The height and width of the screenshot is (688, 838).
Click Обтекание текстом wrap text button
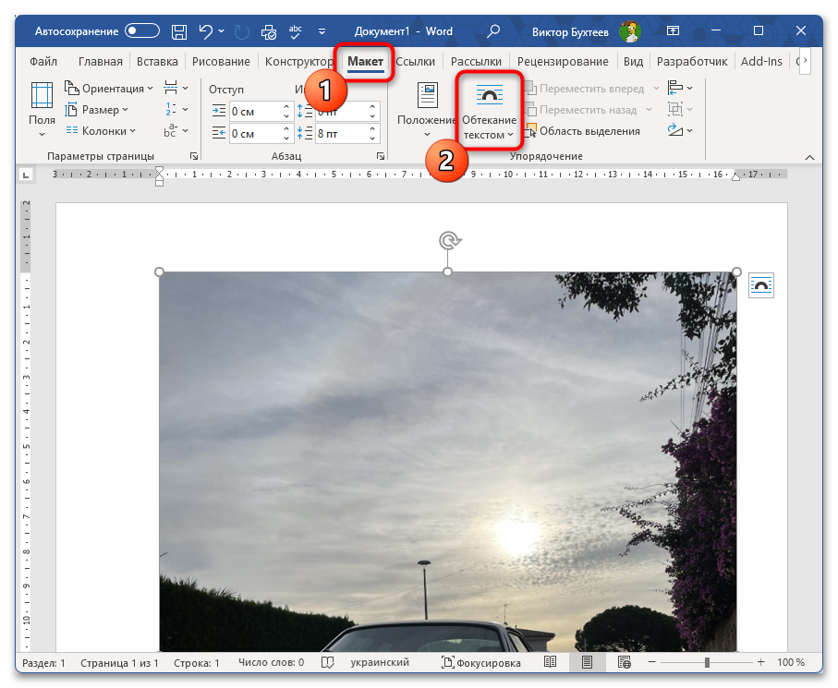click(x=489, y=113)
